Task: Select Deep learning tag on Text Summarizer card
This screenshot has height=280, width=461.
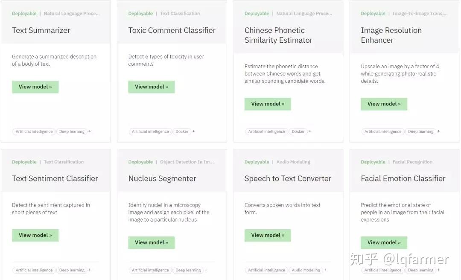Action: (x=72, y=131)
